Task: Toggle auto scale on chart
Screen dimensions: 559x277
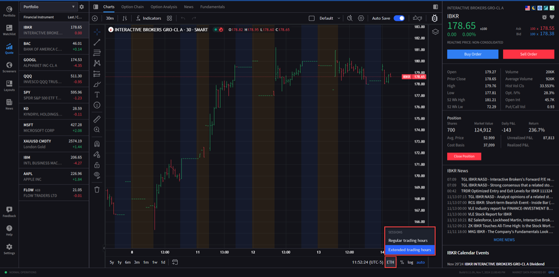Action: tap(421, 262)
